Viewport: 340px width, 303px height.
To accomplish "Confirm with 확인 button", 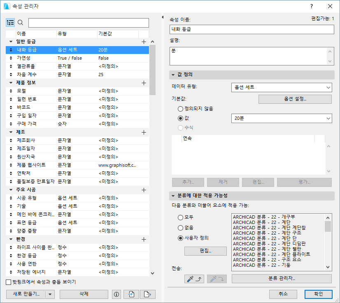I will click(x=318, y=294).
